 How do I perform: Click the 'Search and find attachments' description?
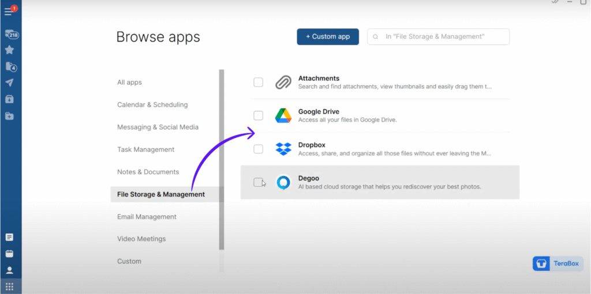point(395,86)
